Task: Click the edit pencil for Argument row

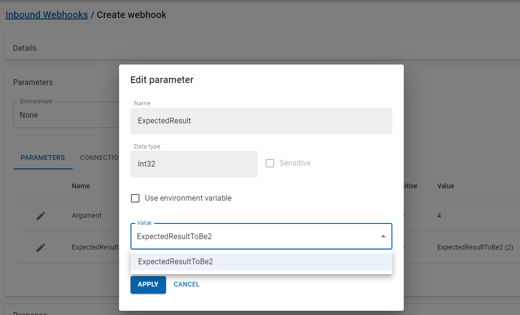Action: (x=41, y=216)
